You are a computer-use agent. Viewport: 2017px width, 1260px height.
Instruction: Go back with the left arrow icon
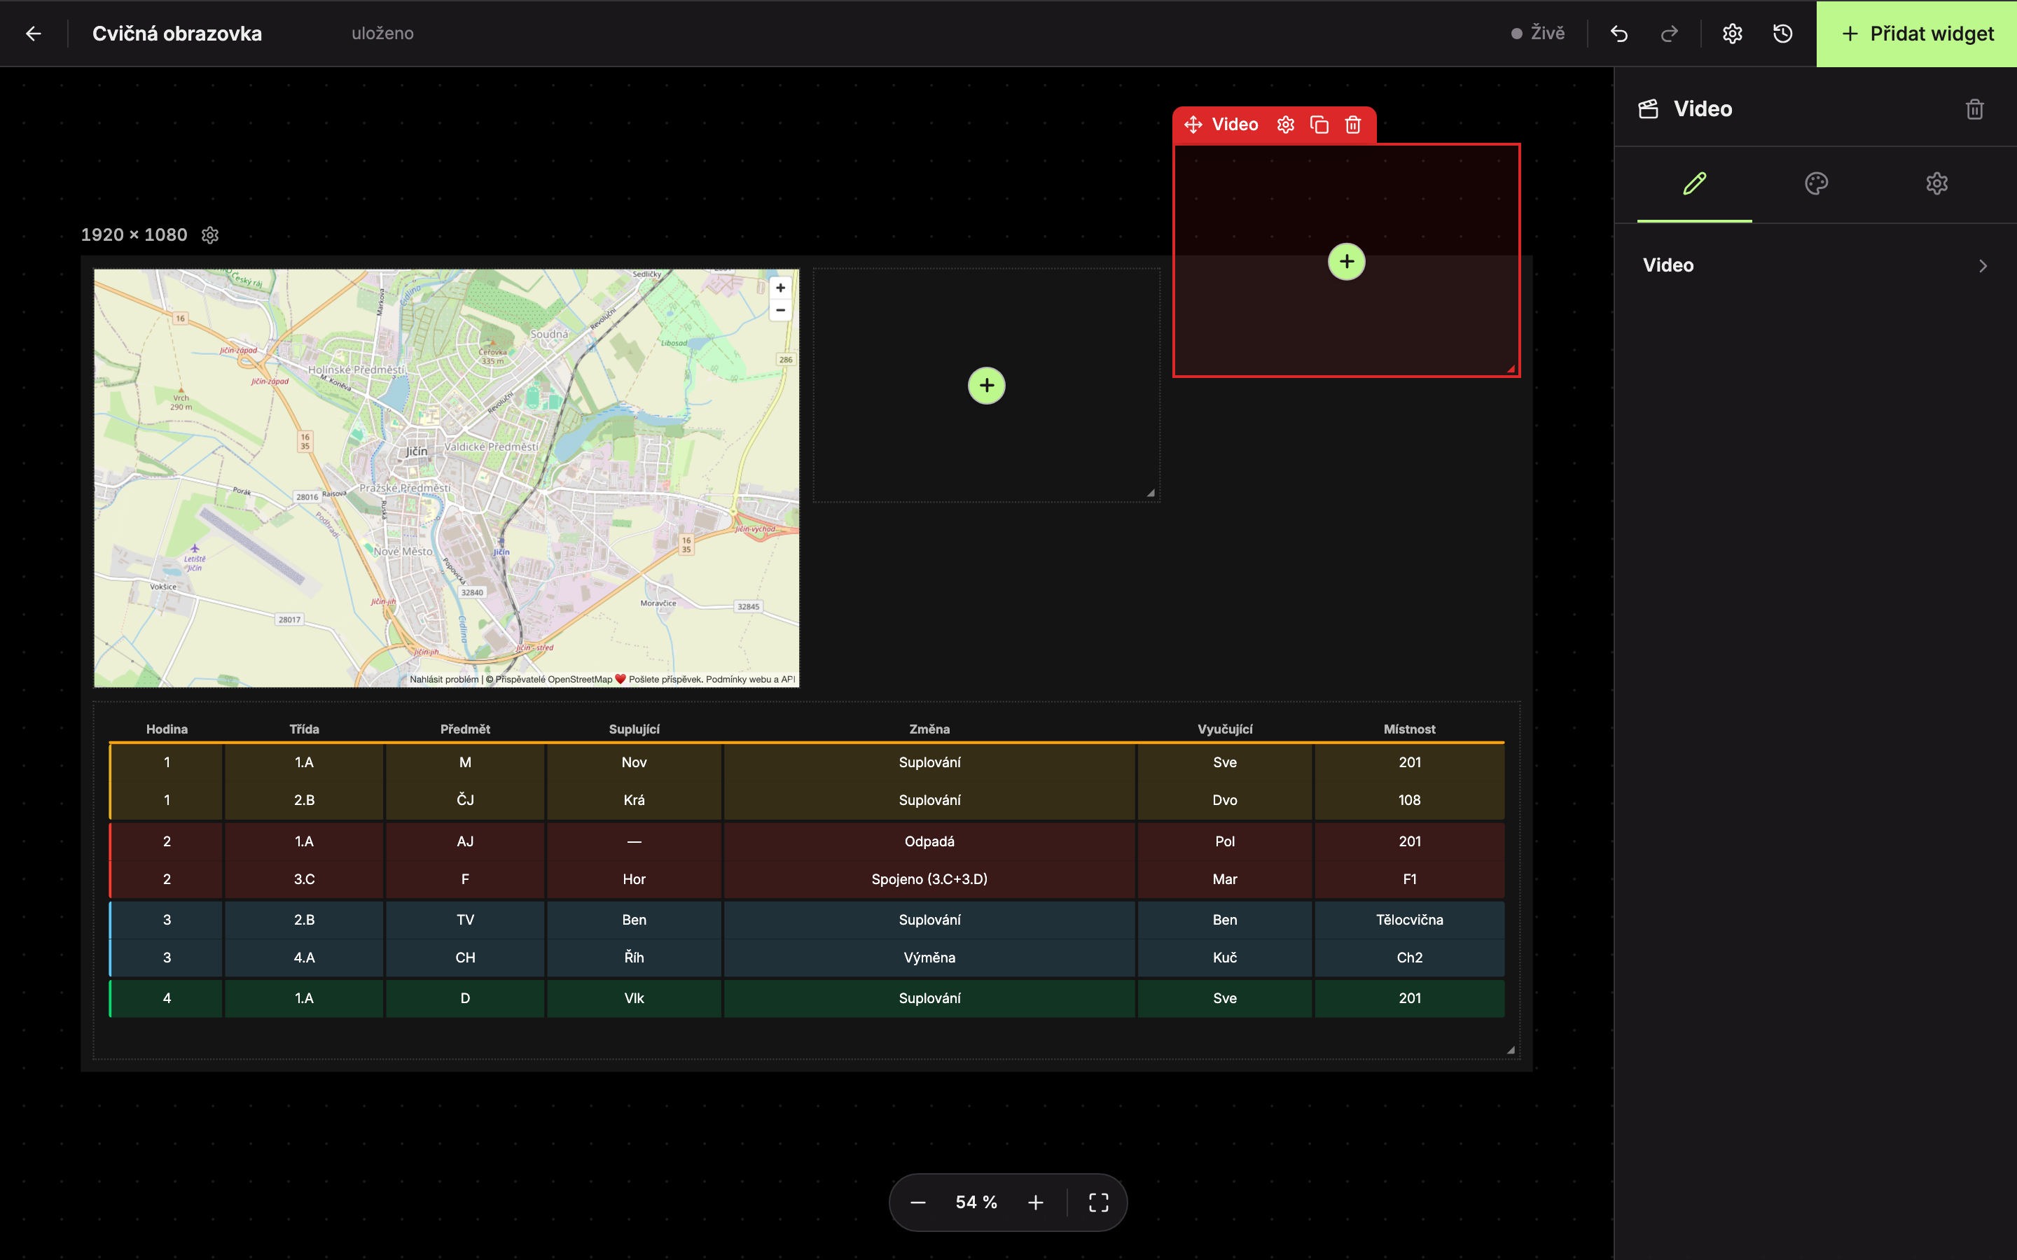point(34,34)
